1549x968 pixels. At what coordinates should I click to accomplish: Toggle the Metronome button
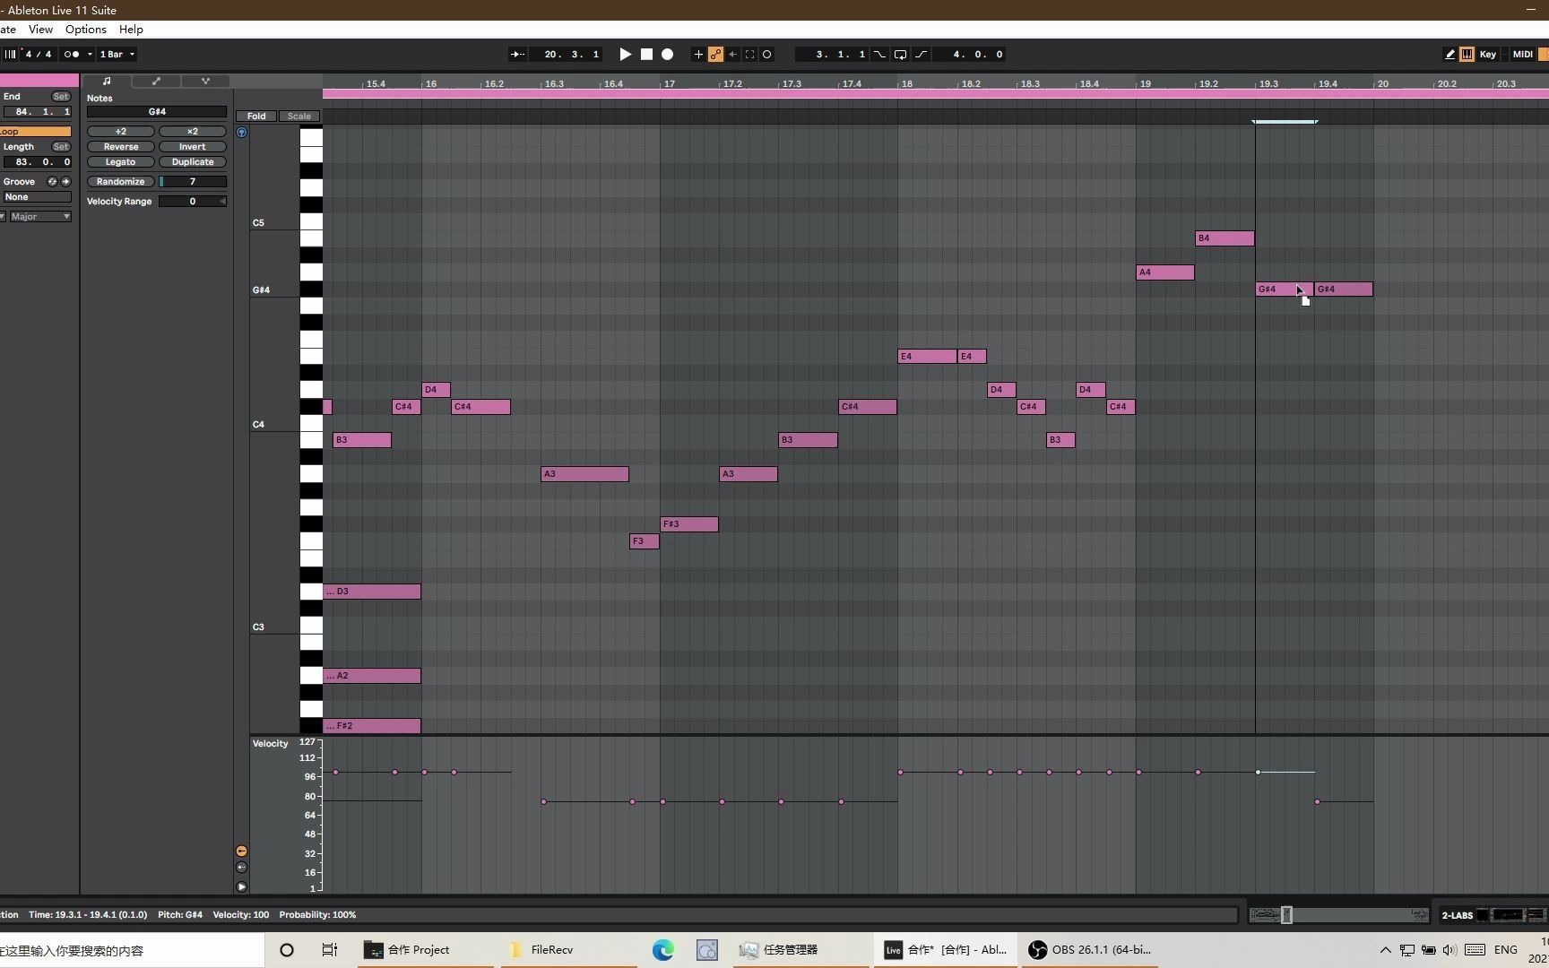71,55
